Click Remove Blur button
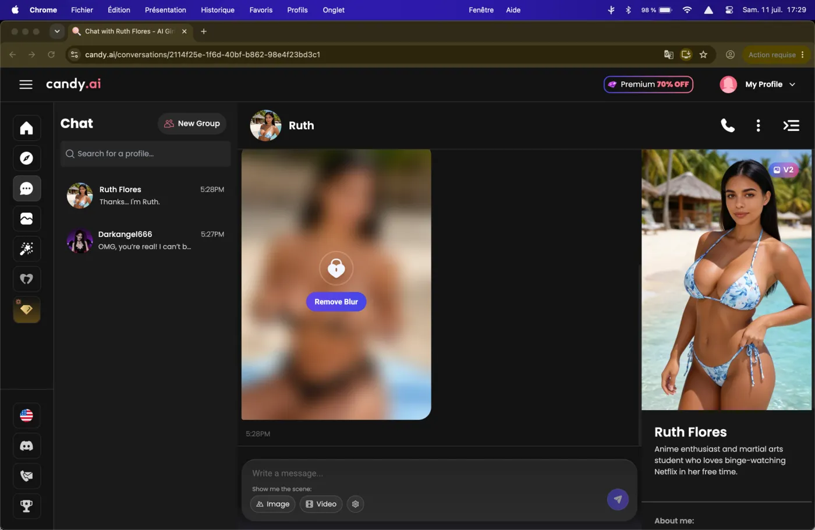 (336, 302)
